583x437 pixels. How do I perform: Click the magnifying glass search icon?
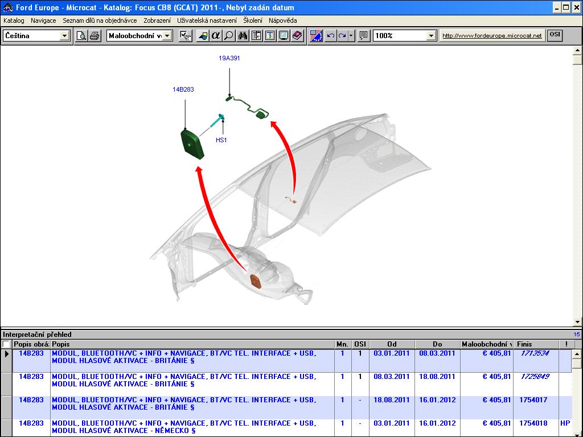tap(228, 36)
